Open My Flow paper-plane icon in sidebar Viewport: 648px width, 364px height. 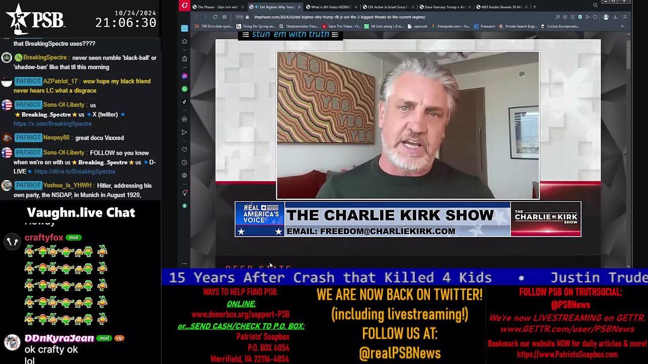184,132
